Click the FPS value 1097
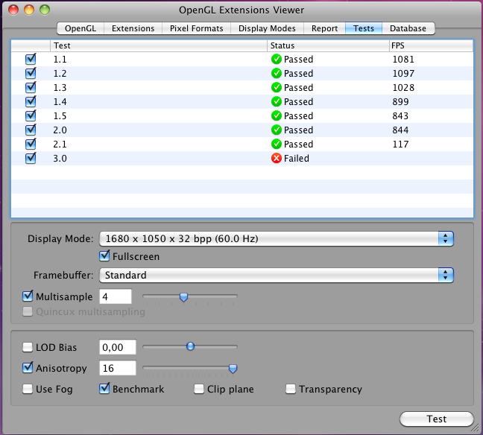The height and width of the screenshot is (435, 483). coord(403,73)
